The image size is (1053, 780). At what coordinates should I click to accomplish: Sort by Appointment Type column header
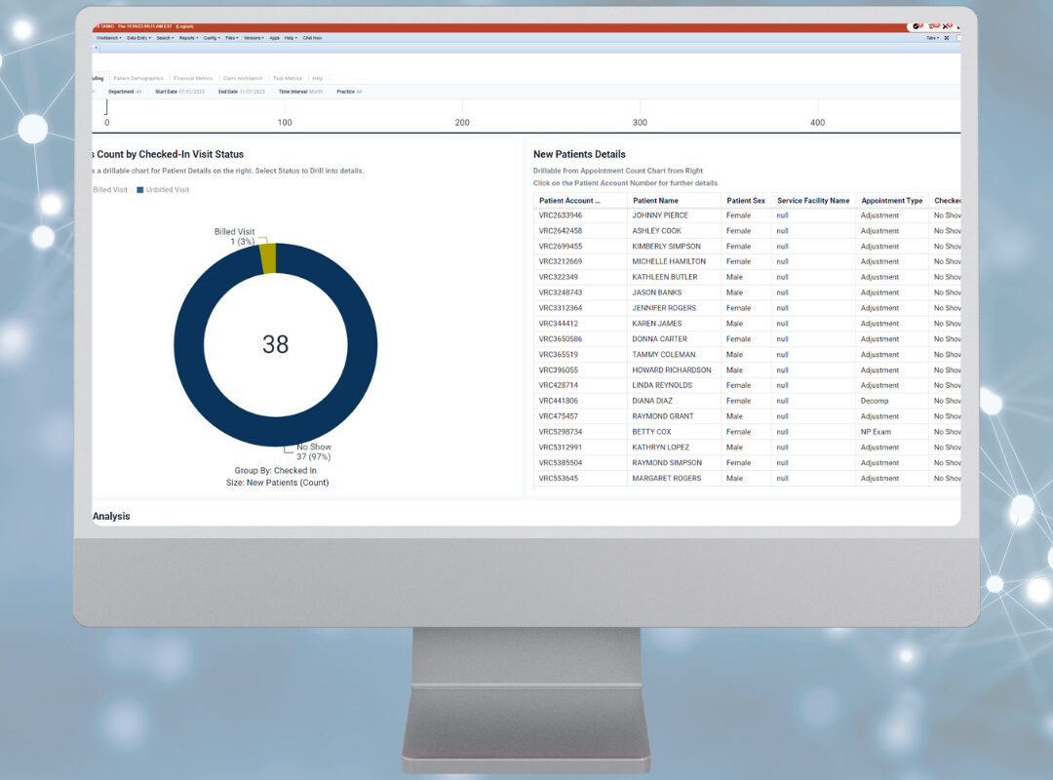(891, 201)
